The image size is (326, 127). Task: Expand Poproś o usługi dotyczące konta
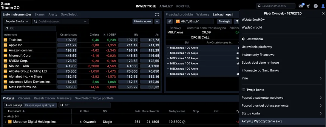(321, 105)
